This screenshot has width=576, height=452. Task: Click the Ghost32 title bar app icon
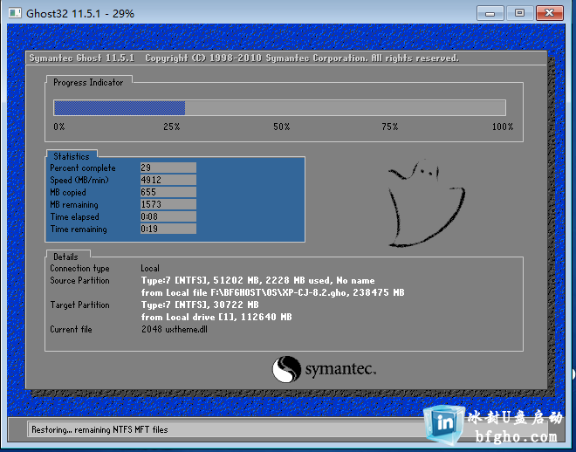tap(15, 13)
